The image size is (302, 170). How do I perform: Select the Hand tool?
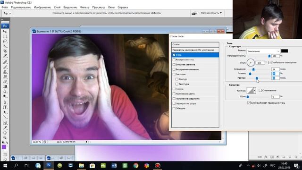pyautogui.click(x=5, y=133)
